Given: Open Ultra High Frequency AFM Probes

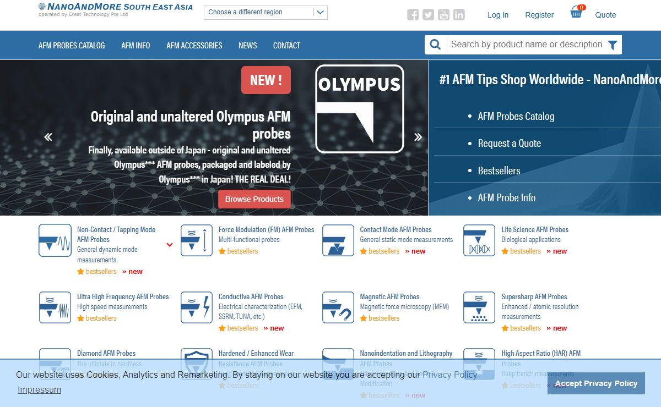Looking at the screenshot, I should (x=123, y=296).
